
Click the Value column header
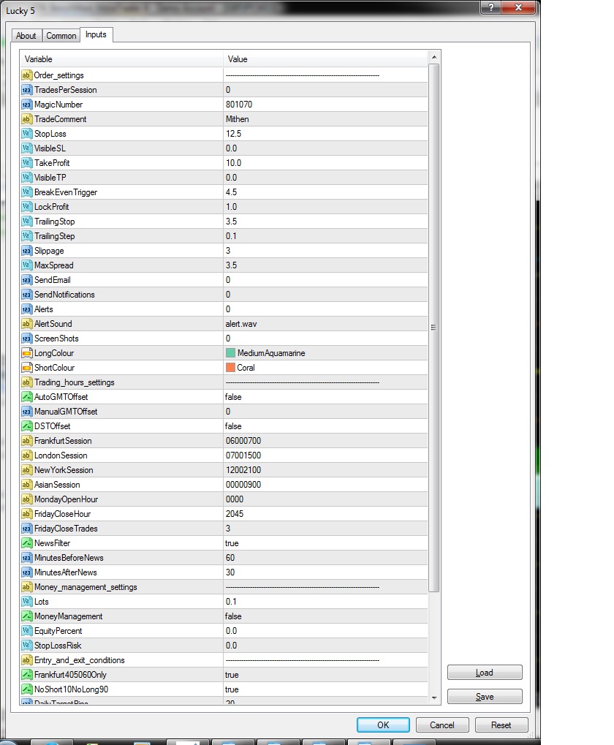click(325, 59)
